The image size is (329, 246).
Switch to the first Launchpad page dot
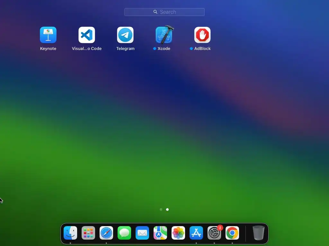[161, 209]
